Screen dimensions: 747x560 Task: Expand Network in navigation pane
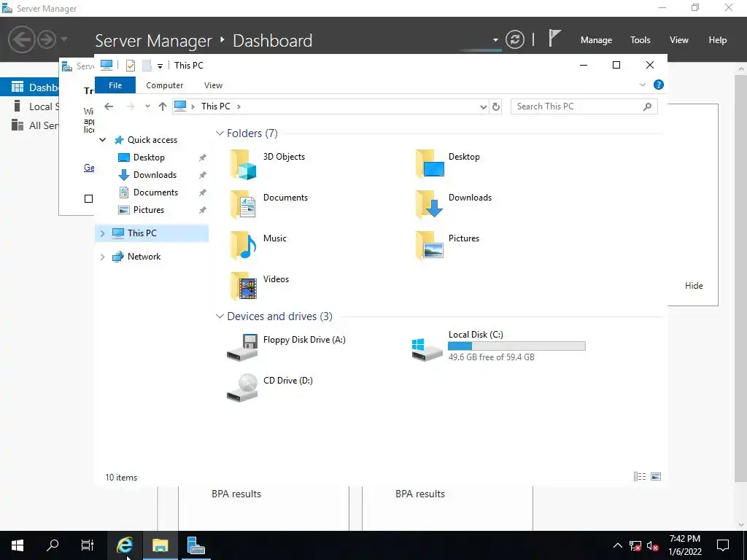pyautogui.click(x=102, y=257)
